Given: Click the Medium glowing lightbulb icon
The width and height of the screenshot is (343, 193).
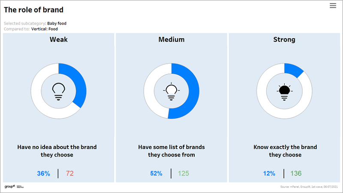Looking at the screenshot, I should (x=171, y=91).
